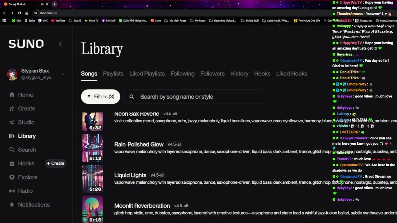
Task: Play the Neon Sax Reverie thumbnail
Action: click(x=92, y=122)
